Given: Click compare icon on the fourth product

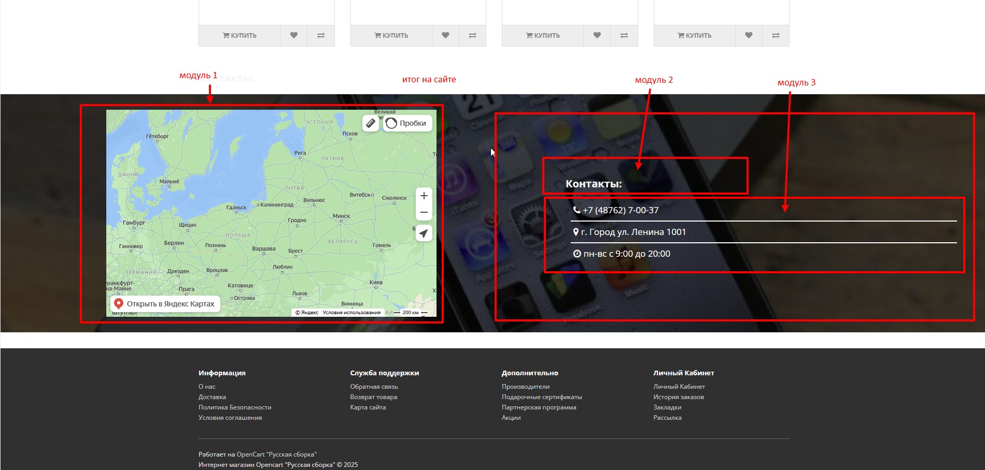Looking at the screenshot, I should (776, 35).
